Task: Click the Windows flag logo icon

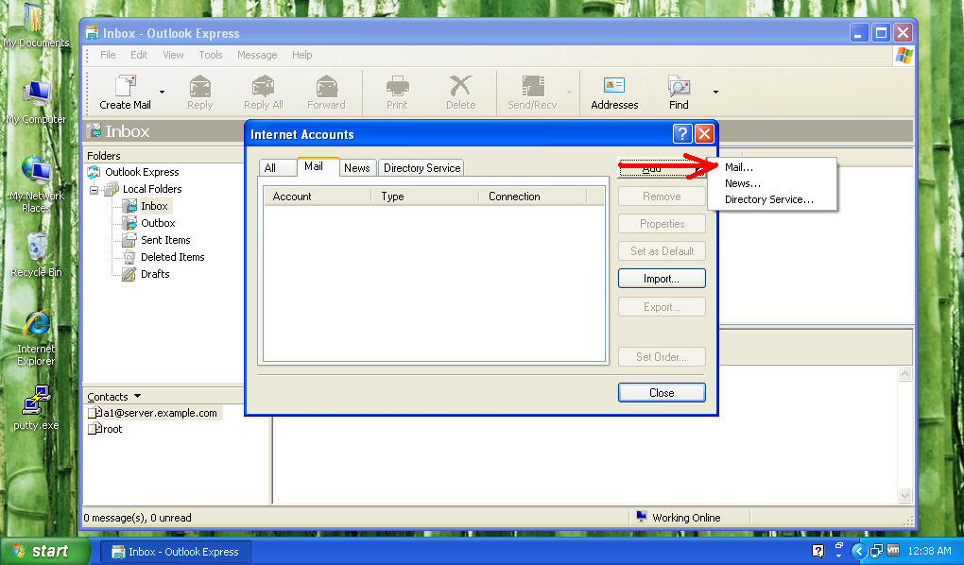Action: click(904, 56)
